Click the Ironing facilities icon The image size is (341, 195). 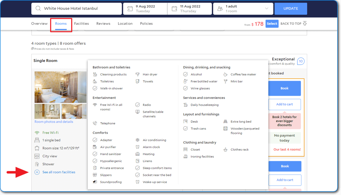point(185,157)
